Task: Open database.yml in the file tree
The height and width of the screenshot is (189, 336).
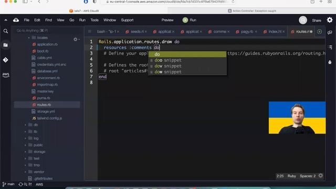Action: 47,71
